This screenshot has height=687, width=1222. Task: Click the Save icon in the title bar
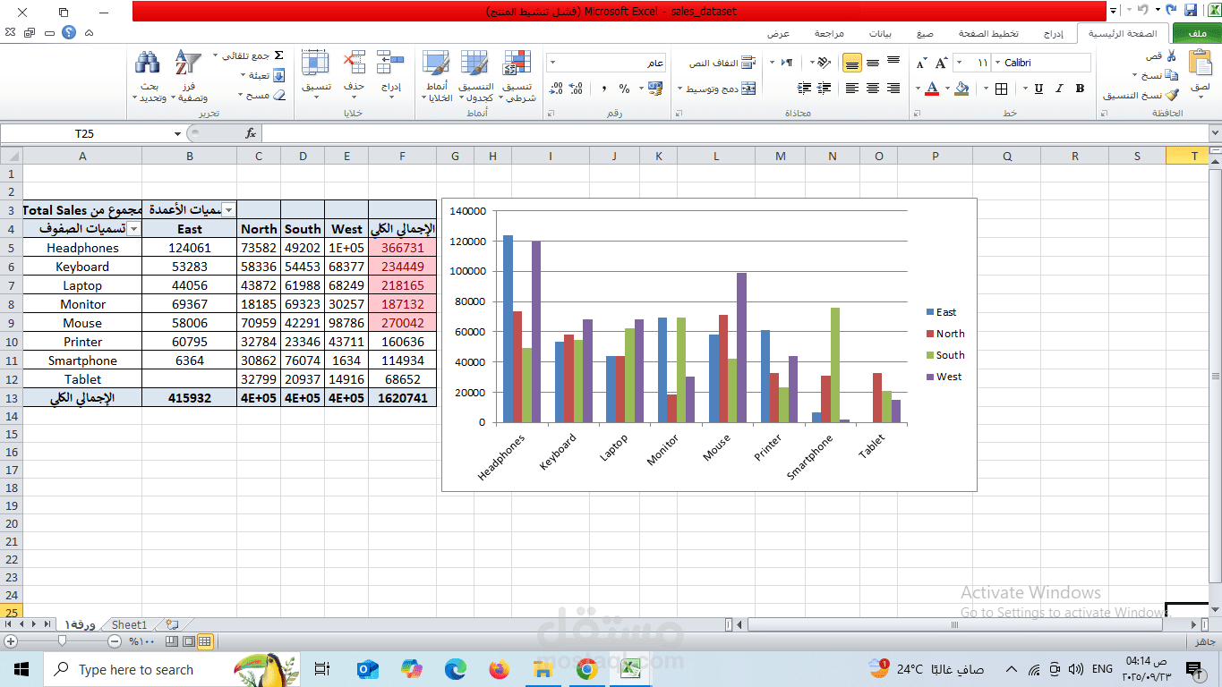click(1191, 10)
